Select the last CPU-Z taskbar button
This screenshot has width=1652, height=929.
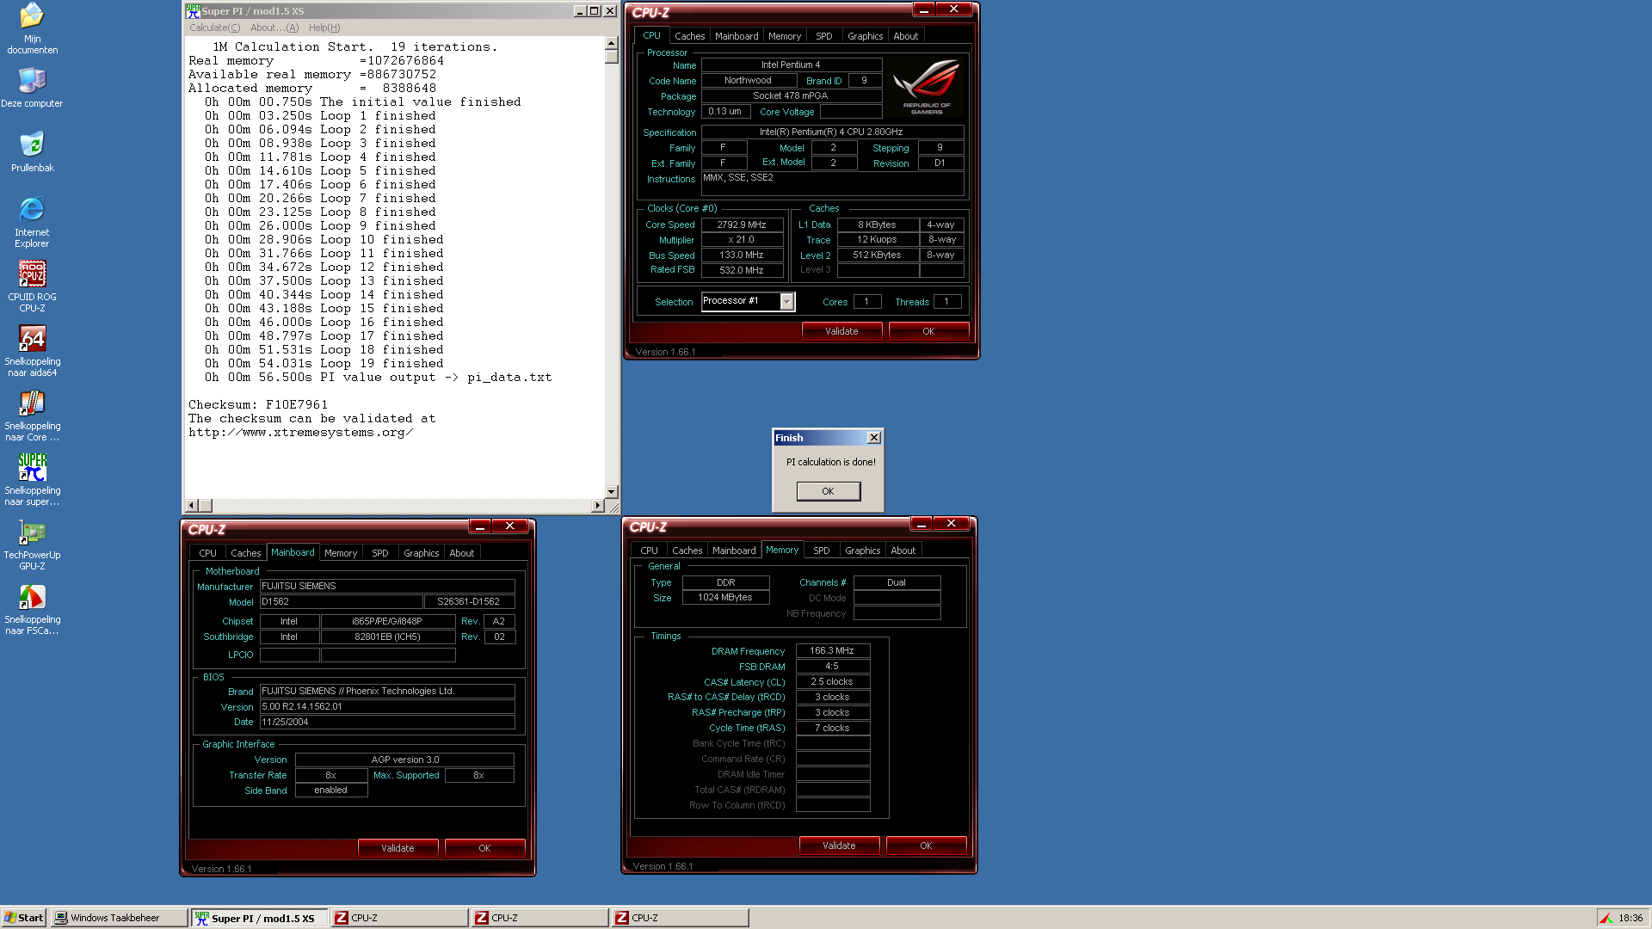click(680, 918)
